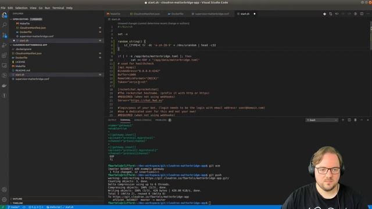The width and height of the screenshot is (372, 209).
Task: Close start.sh tab via unsaved dot
Action: tap(255, 14)
